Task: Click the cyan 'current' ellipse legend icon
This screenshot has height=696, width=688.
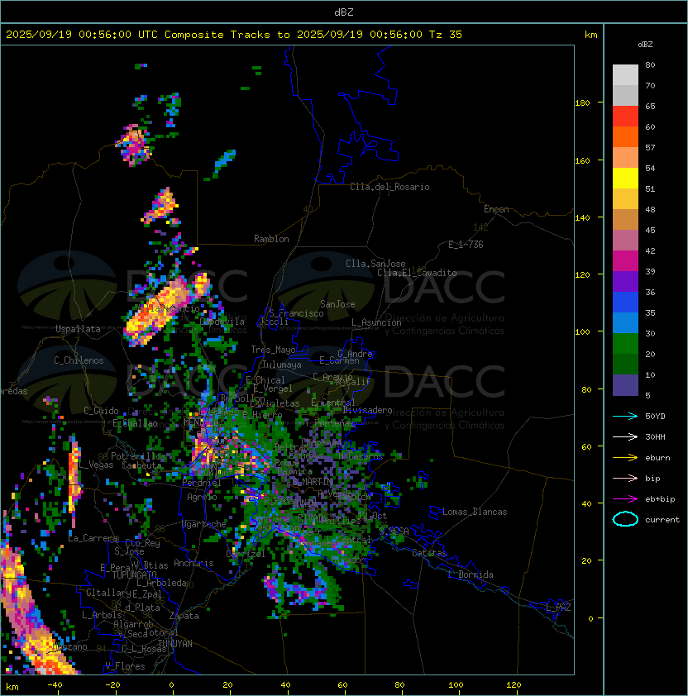Action: pyautogui.click(x=625, y=519)
